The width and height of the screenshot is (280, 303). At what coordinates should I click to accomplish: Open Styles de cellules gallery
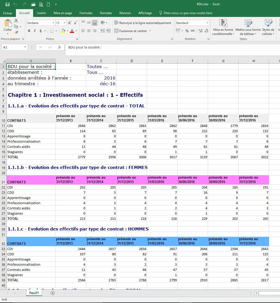[268, 27]
